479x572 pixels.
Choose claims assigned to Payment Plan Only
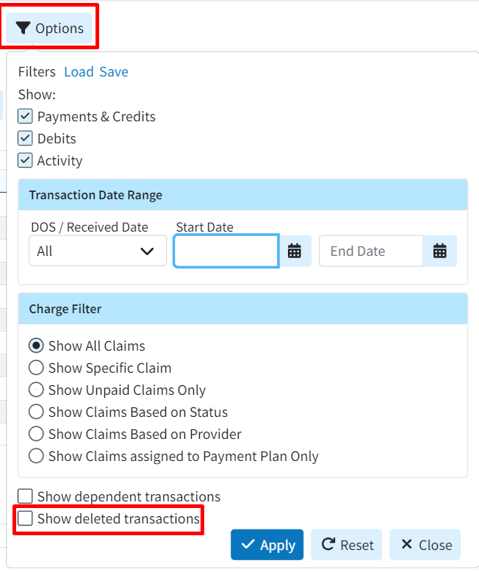tap(36, 456)
